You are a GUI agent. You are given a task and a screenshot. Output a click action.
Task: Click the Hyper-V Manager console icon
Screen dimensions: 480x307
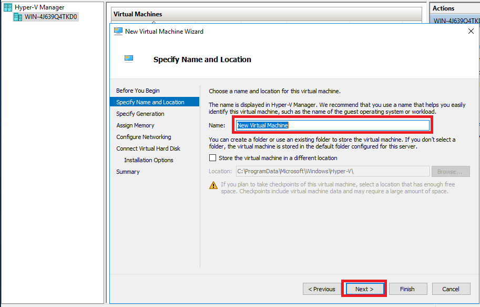[x=7, y=7]
